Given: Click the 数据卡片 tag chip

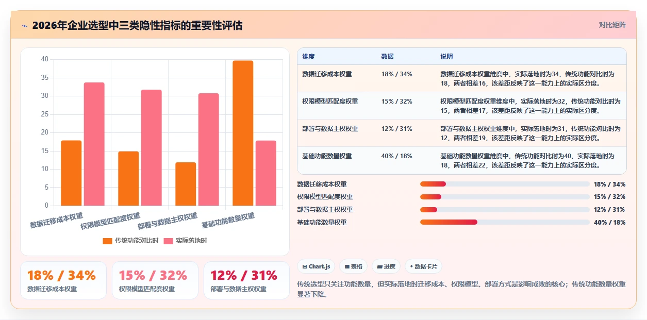Looking at the screenshot, I should click(x=423, y=266).
